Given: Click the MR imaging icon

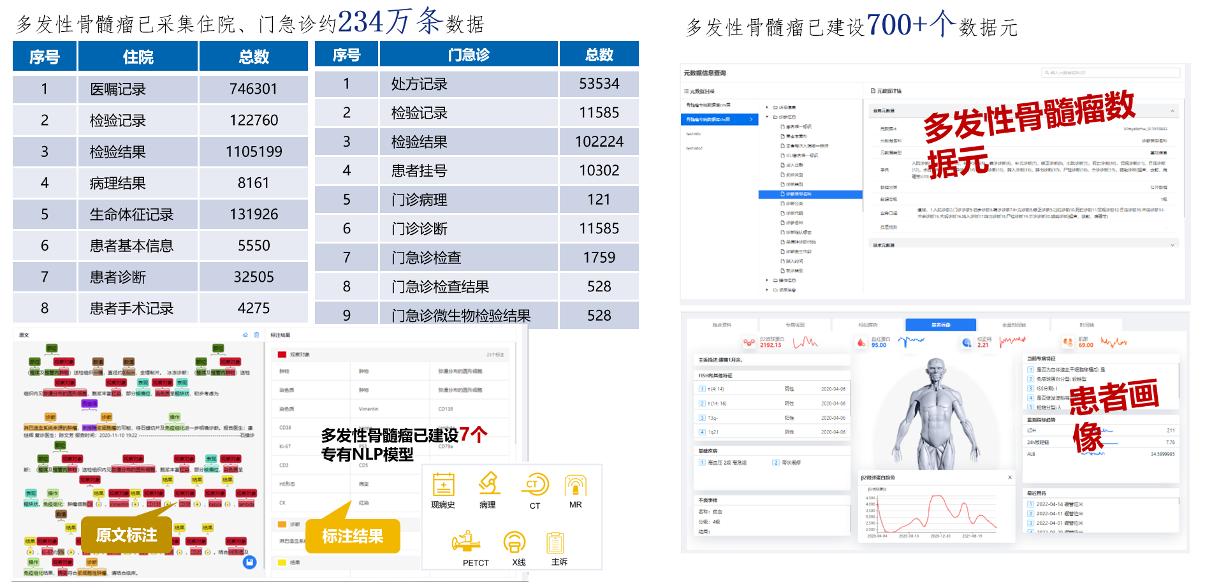Looking at the screenshot, I should tap(575, 486).
